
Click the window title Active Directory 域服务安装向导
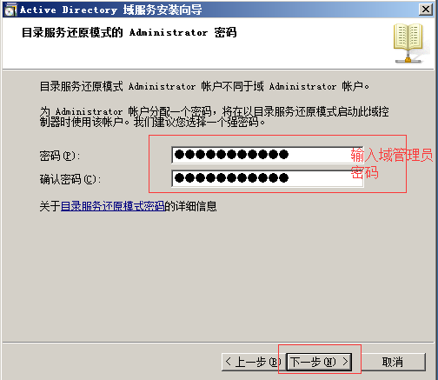pyautogui.click(x=110, y=10)
